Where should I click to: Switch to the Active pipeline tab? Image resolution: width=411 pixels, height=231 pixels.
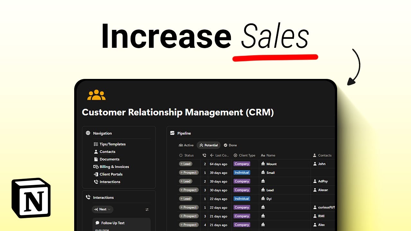click(186, 145)
